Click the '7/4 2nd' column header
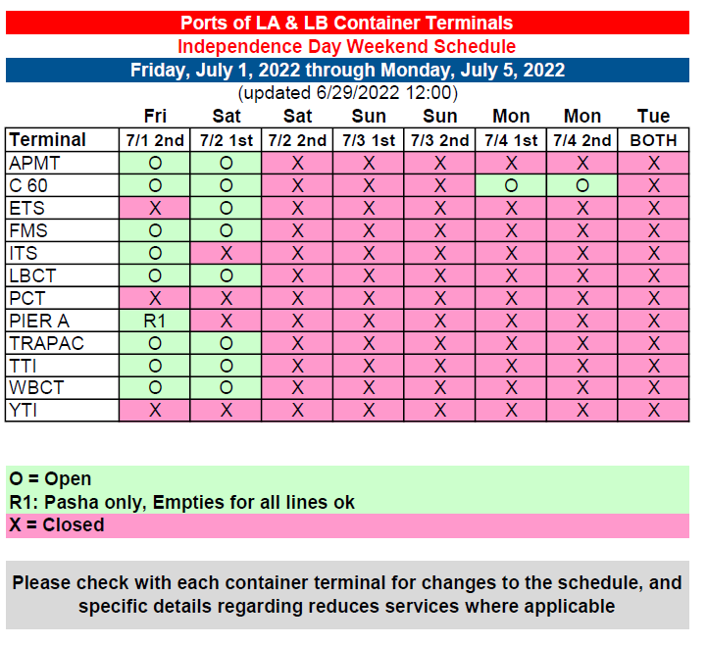Screen dimensions: 707x646 pos(582,140)
